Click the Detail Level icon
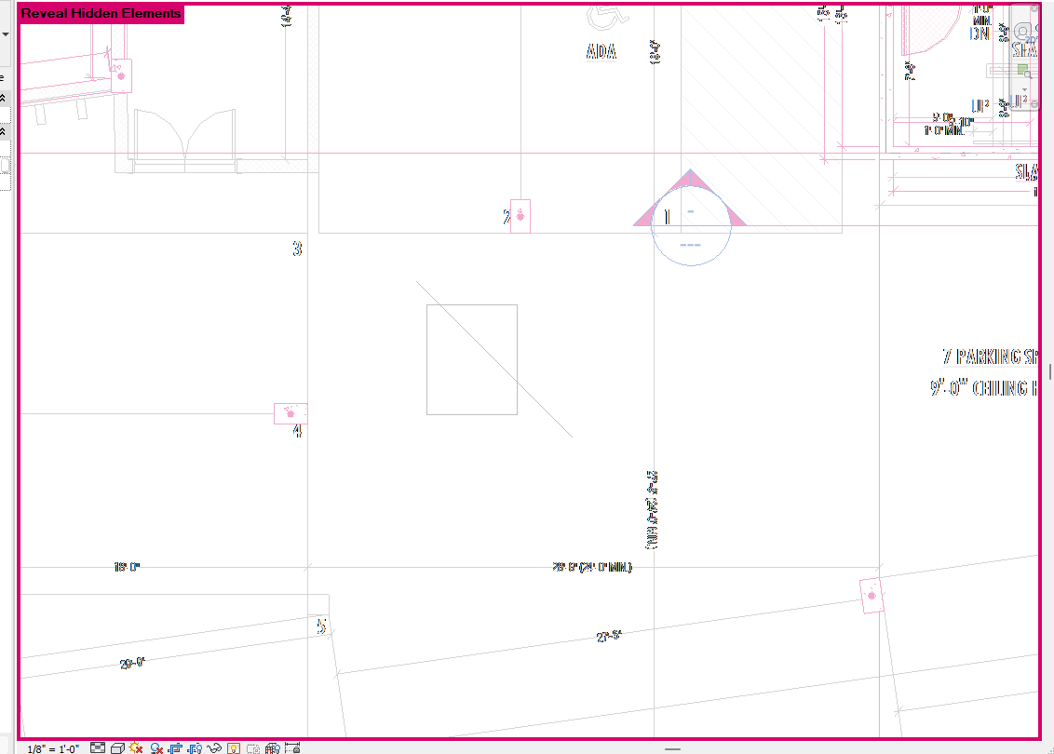The width and height of the screenshot is (1054, 754). [x=98, y=746]
